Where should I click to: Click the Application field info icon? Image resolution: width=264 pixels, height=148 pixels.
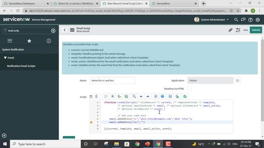pos(238,81)
